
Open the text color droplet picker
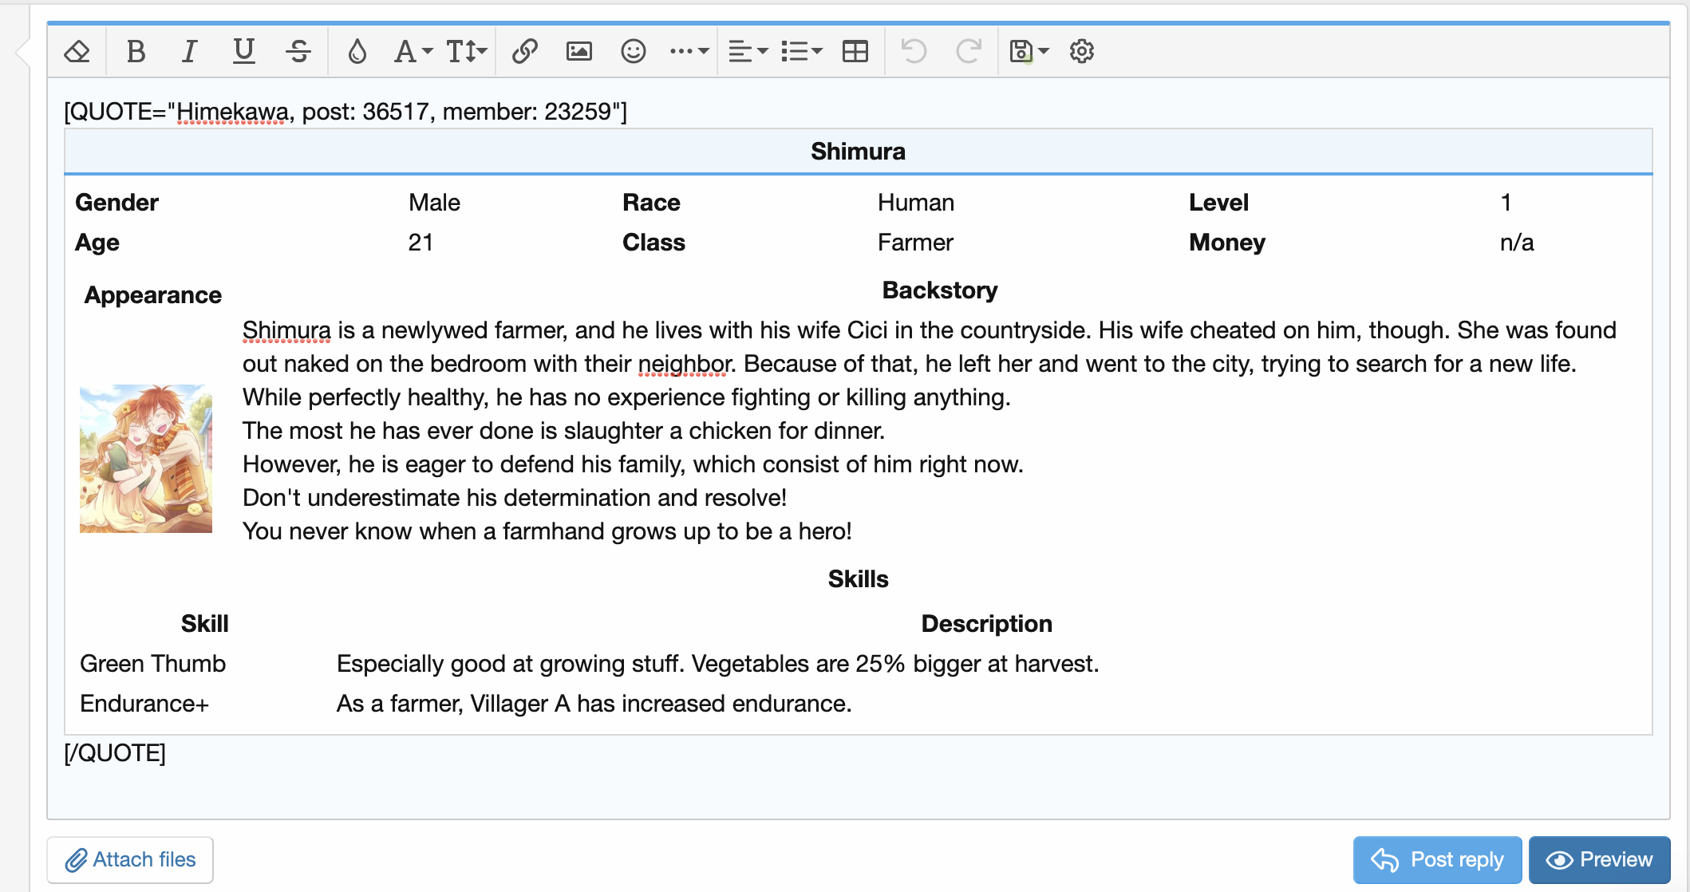point(357,52)
